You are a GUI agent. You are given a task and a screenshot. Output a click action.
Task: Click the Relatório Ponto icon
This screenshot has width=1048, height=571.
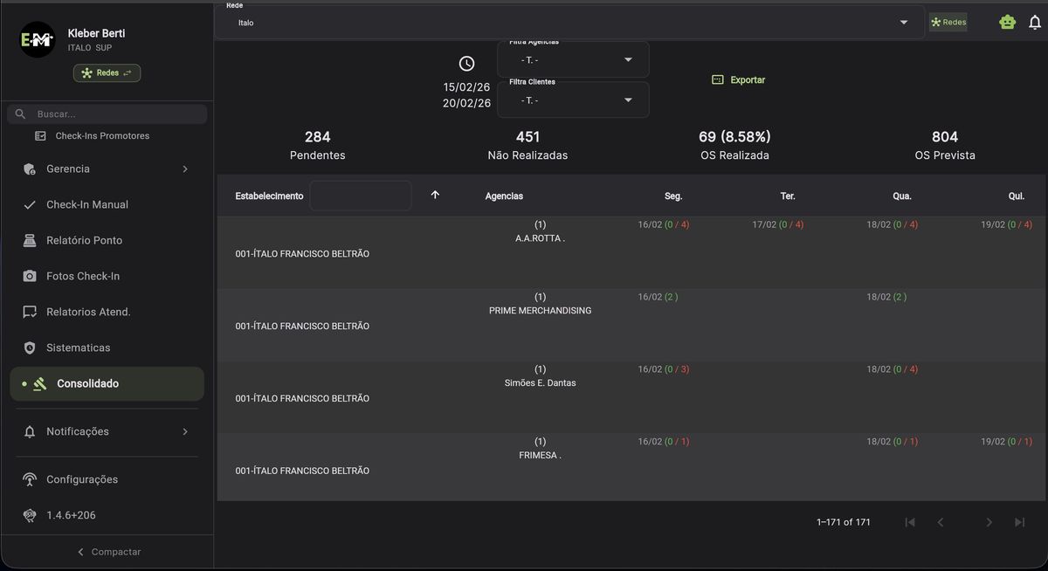(x=30, y=240)
